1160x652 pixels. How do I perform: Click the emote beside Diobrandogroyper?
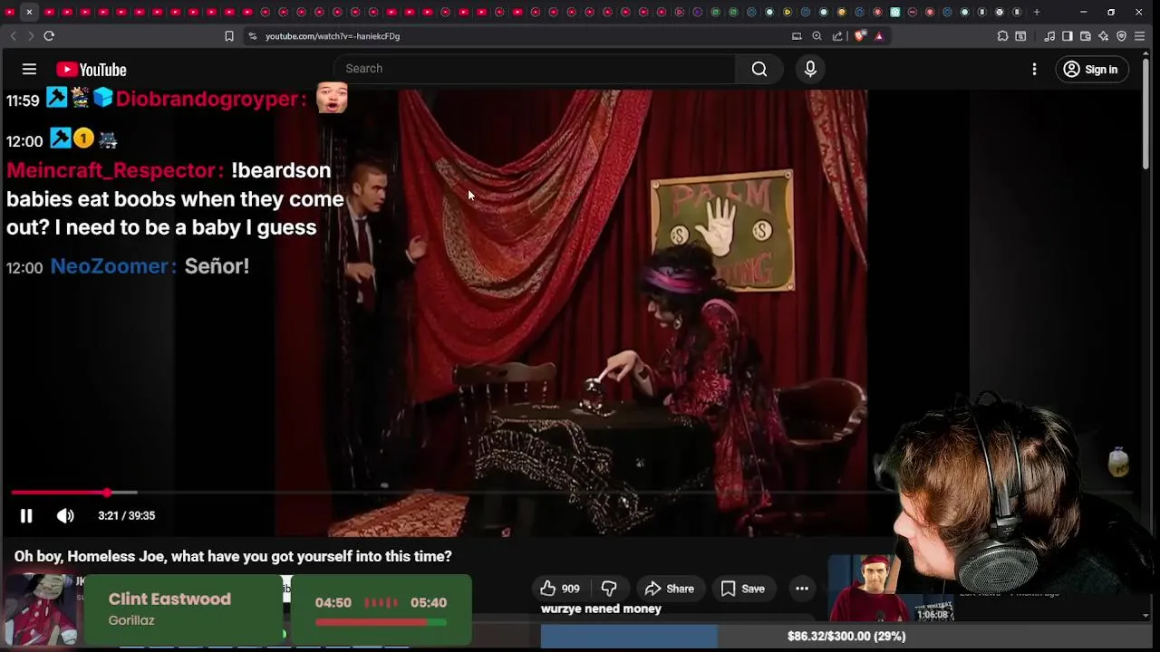point(332,98)
